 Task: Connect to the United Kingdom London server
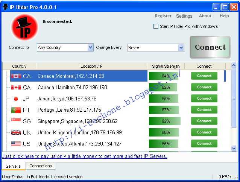click(x=204, y=132)
